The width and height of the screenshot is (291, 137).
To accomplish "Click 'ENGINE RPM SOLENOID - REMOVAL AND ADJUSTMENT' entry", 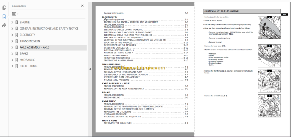I will pos(131,22).
